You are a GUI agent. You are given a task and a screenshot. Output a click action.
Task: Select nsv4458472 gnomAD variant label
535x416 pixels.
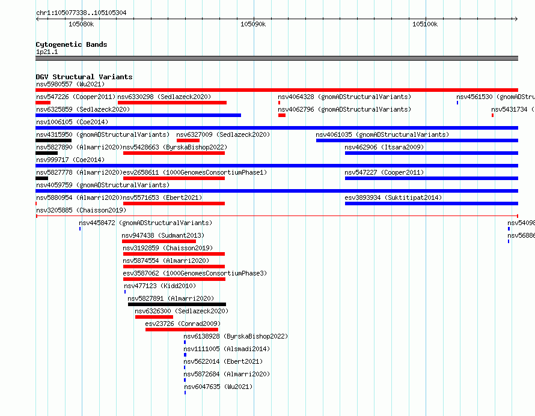click(x=145, y=223)
